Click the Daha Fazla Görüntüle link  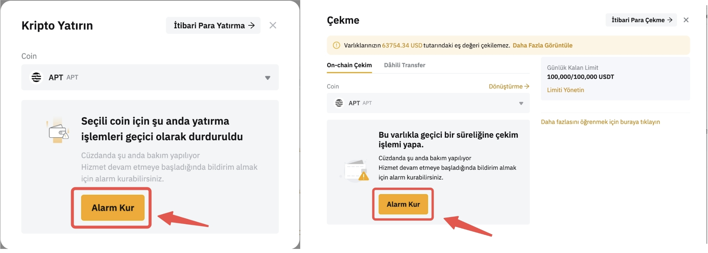click(x=542, y=46)
